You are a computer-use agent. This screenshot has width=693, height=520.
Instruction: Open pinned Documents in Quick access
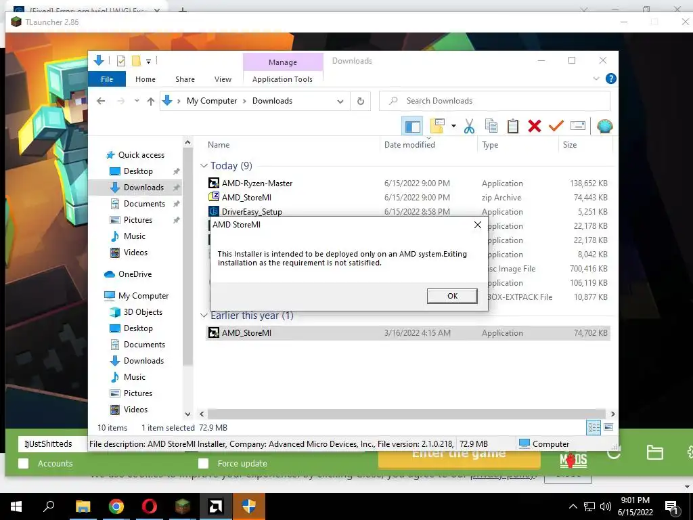[144, 204]
